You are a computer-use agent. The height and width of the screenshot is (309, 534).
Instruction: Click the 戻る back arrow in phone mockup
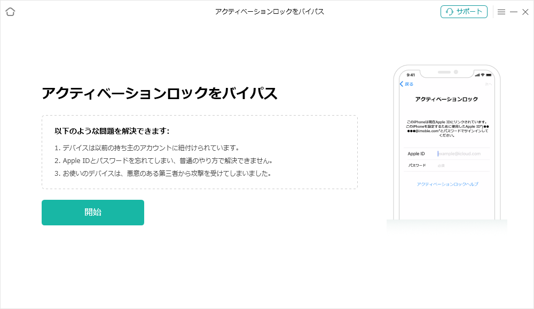(x=406, y=84)
